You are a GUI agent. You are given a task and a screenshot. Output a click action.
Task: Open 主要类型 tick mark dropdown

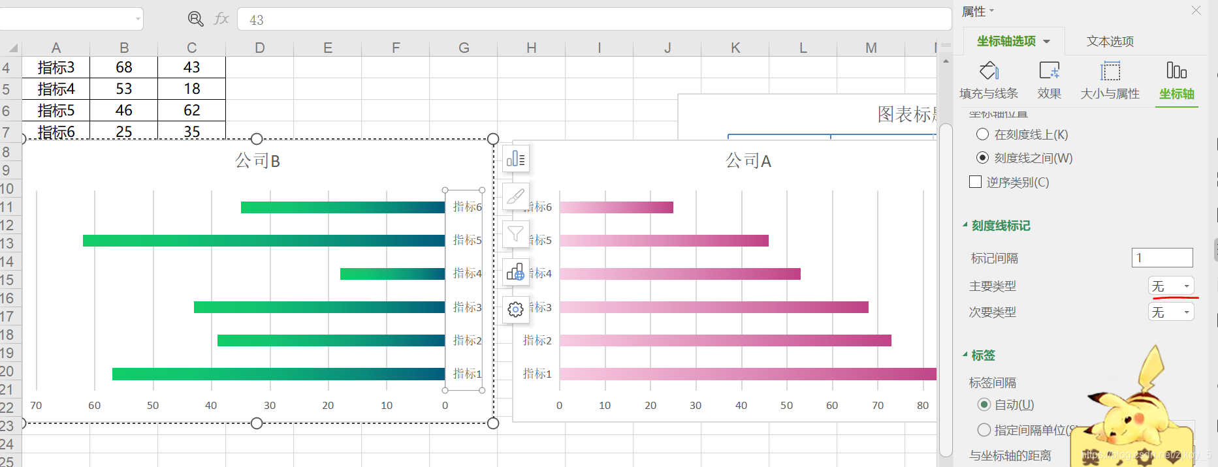[1171, 286]
